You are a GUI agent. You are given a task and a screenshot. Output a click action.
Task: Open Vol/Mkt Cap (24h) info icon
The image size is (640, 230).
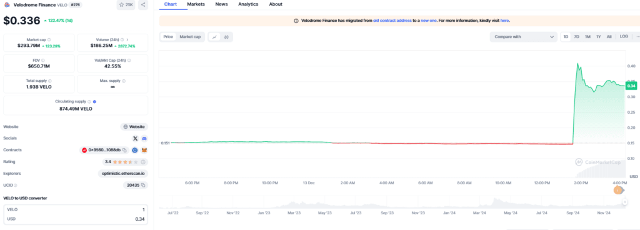pos(129,61)
